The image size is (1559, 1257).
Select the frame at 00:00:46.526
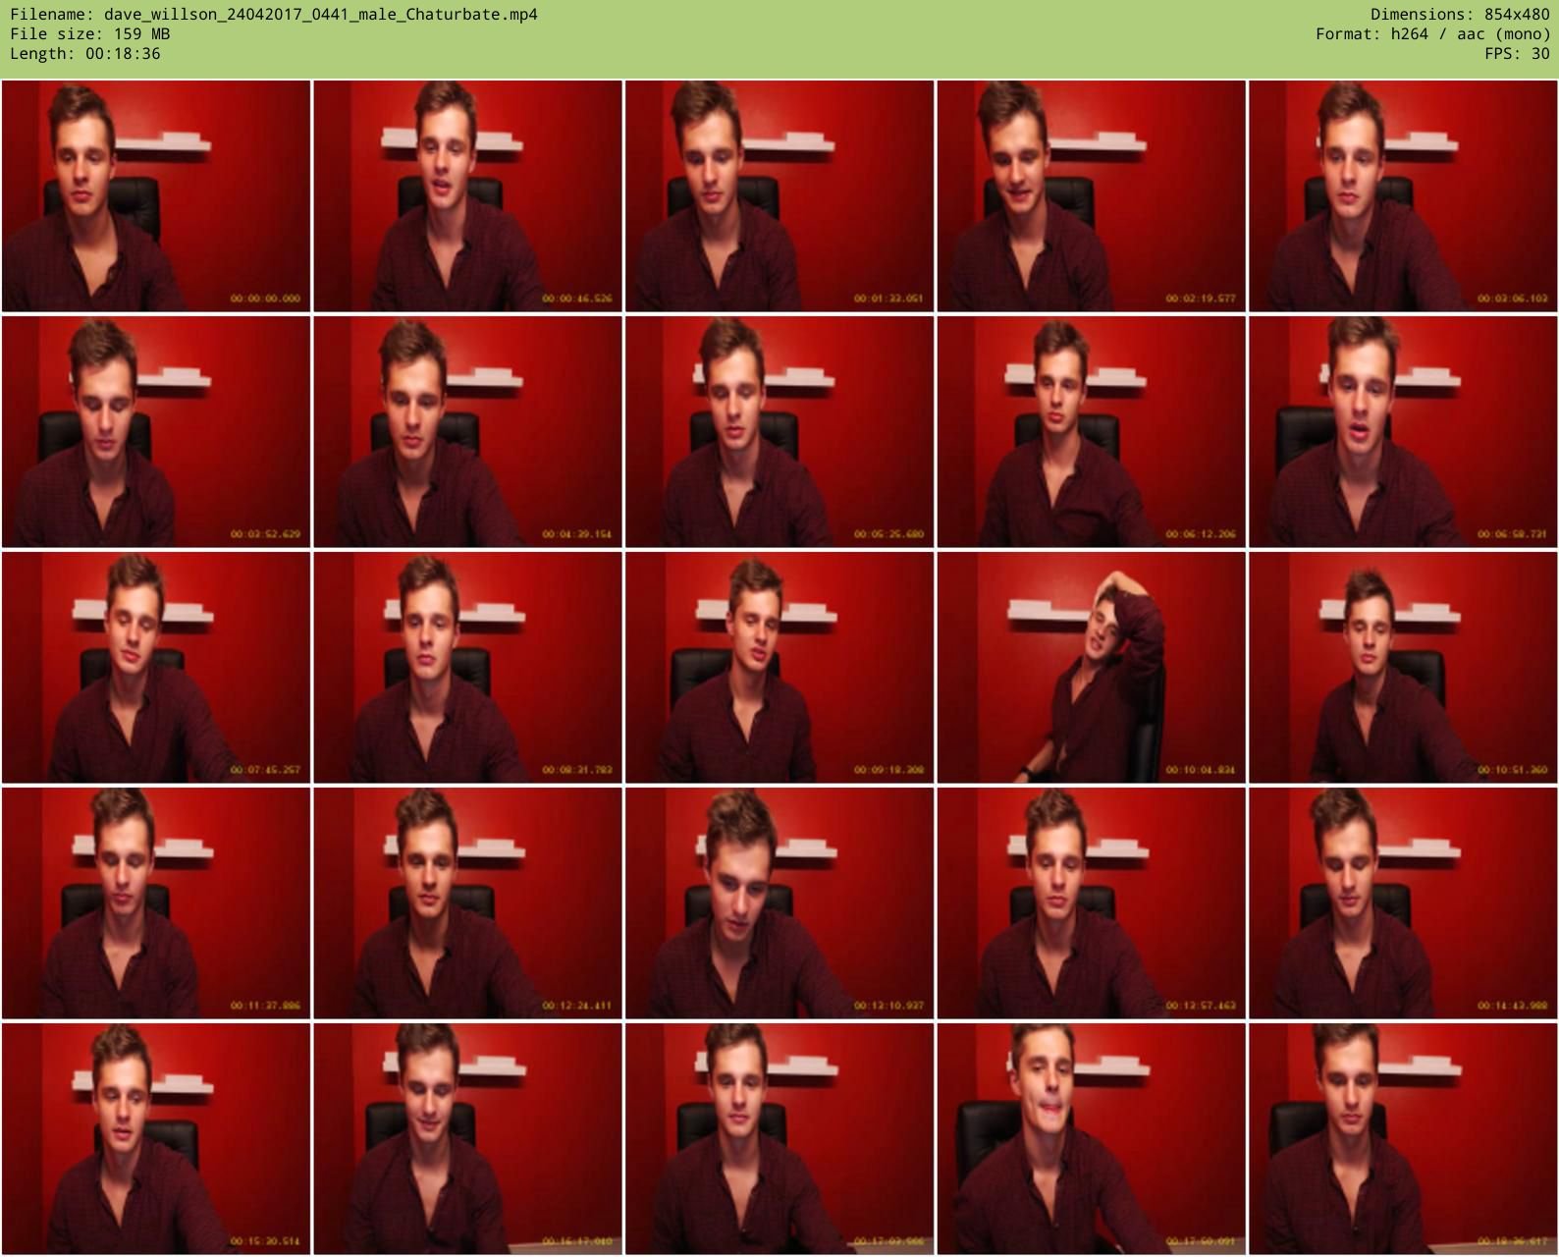point(467,196)
